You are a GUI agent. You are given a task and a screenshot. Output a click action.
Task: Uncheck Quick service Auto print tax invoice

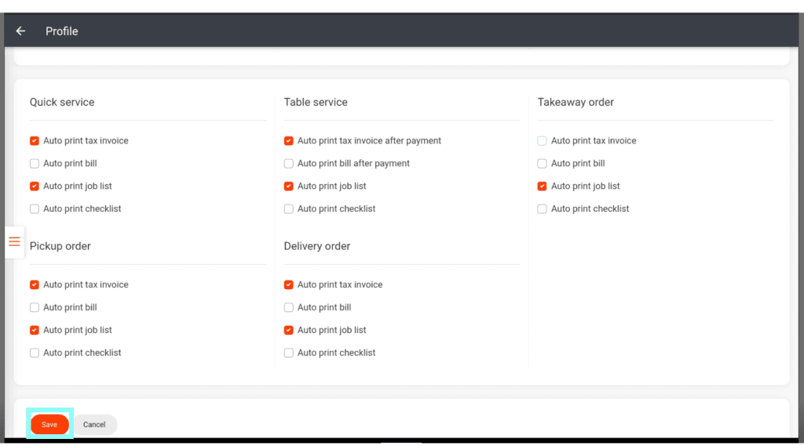35,141
